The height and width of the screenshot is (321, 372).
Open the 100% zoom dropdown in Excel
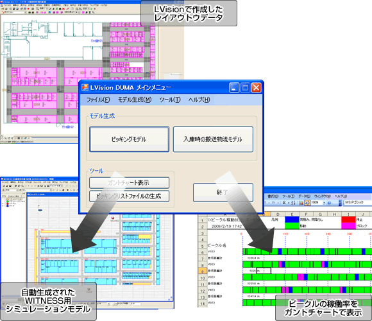pyautogui.click(x=324, y=203)
